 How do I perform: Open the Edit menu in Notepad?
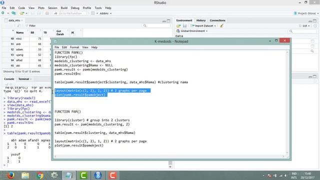point(64,47)
